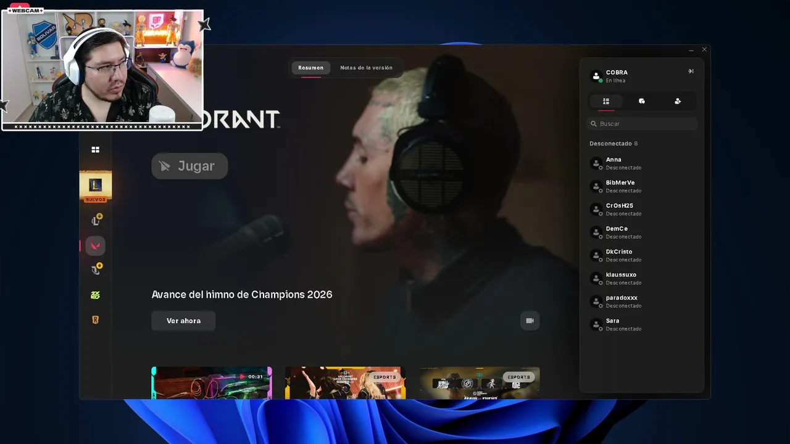Click the game icon with download badge below Valorant
This screenshot has width=790, height=444.
(x=96, y=269)
